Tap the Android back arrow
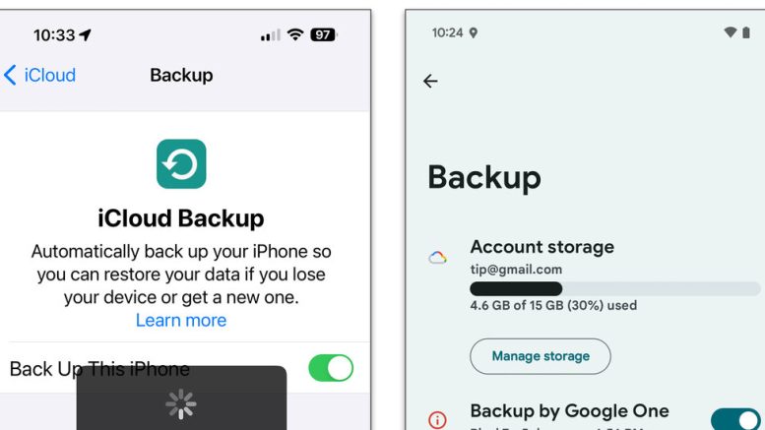Viewport: 765px width, 430px height. [x=430, y=81]
